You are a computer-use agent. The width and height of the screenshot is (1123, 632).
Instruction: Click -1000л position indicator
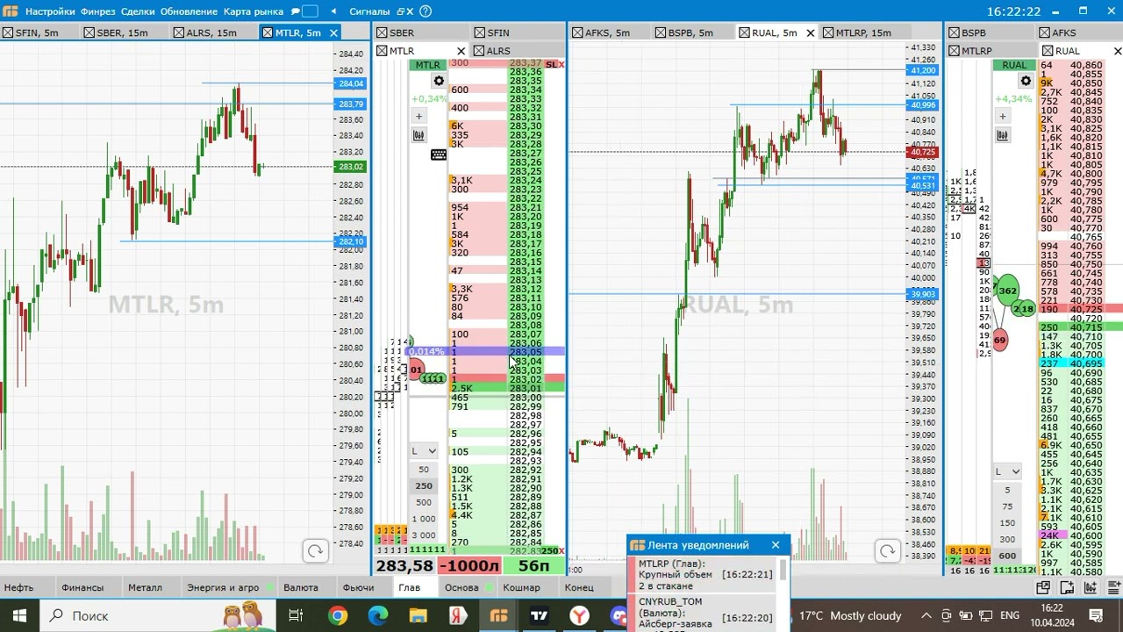point(469,566)
